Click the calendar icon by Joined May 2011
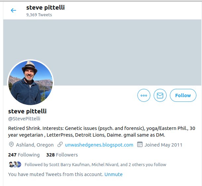This screenshot has height=186, width=202. pyautogui.click(x=140, y=145)
